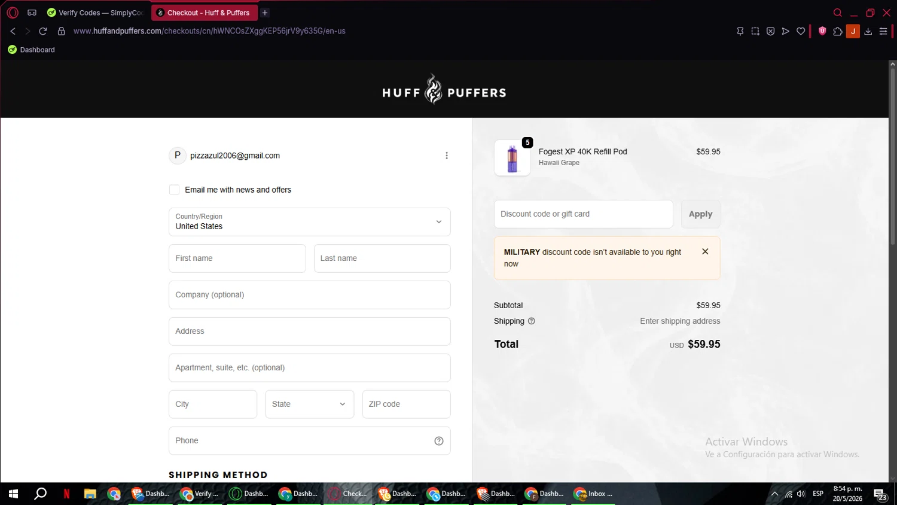The width and height of the screenshot is (897, 505).
Task: Open the Country/Region dropdown
Action: [310, 222]
